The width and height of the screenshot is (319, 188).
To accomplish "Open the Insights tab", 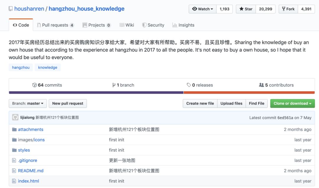I will pyautogui.click(x=183, y=25).
